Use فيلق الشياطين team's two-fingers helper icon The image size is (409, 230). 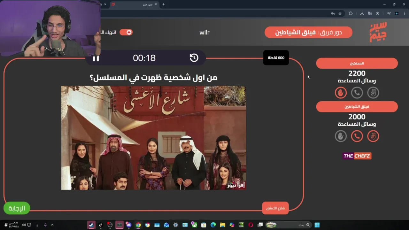tap(373, 136)
